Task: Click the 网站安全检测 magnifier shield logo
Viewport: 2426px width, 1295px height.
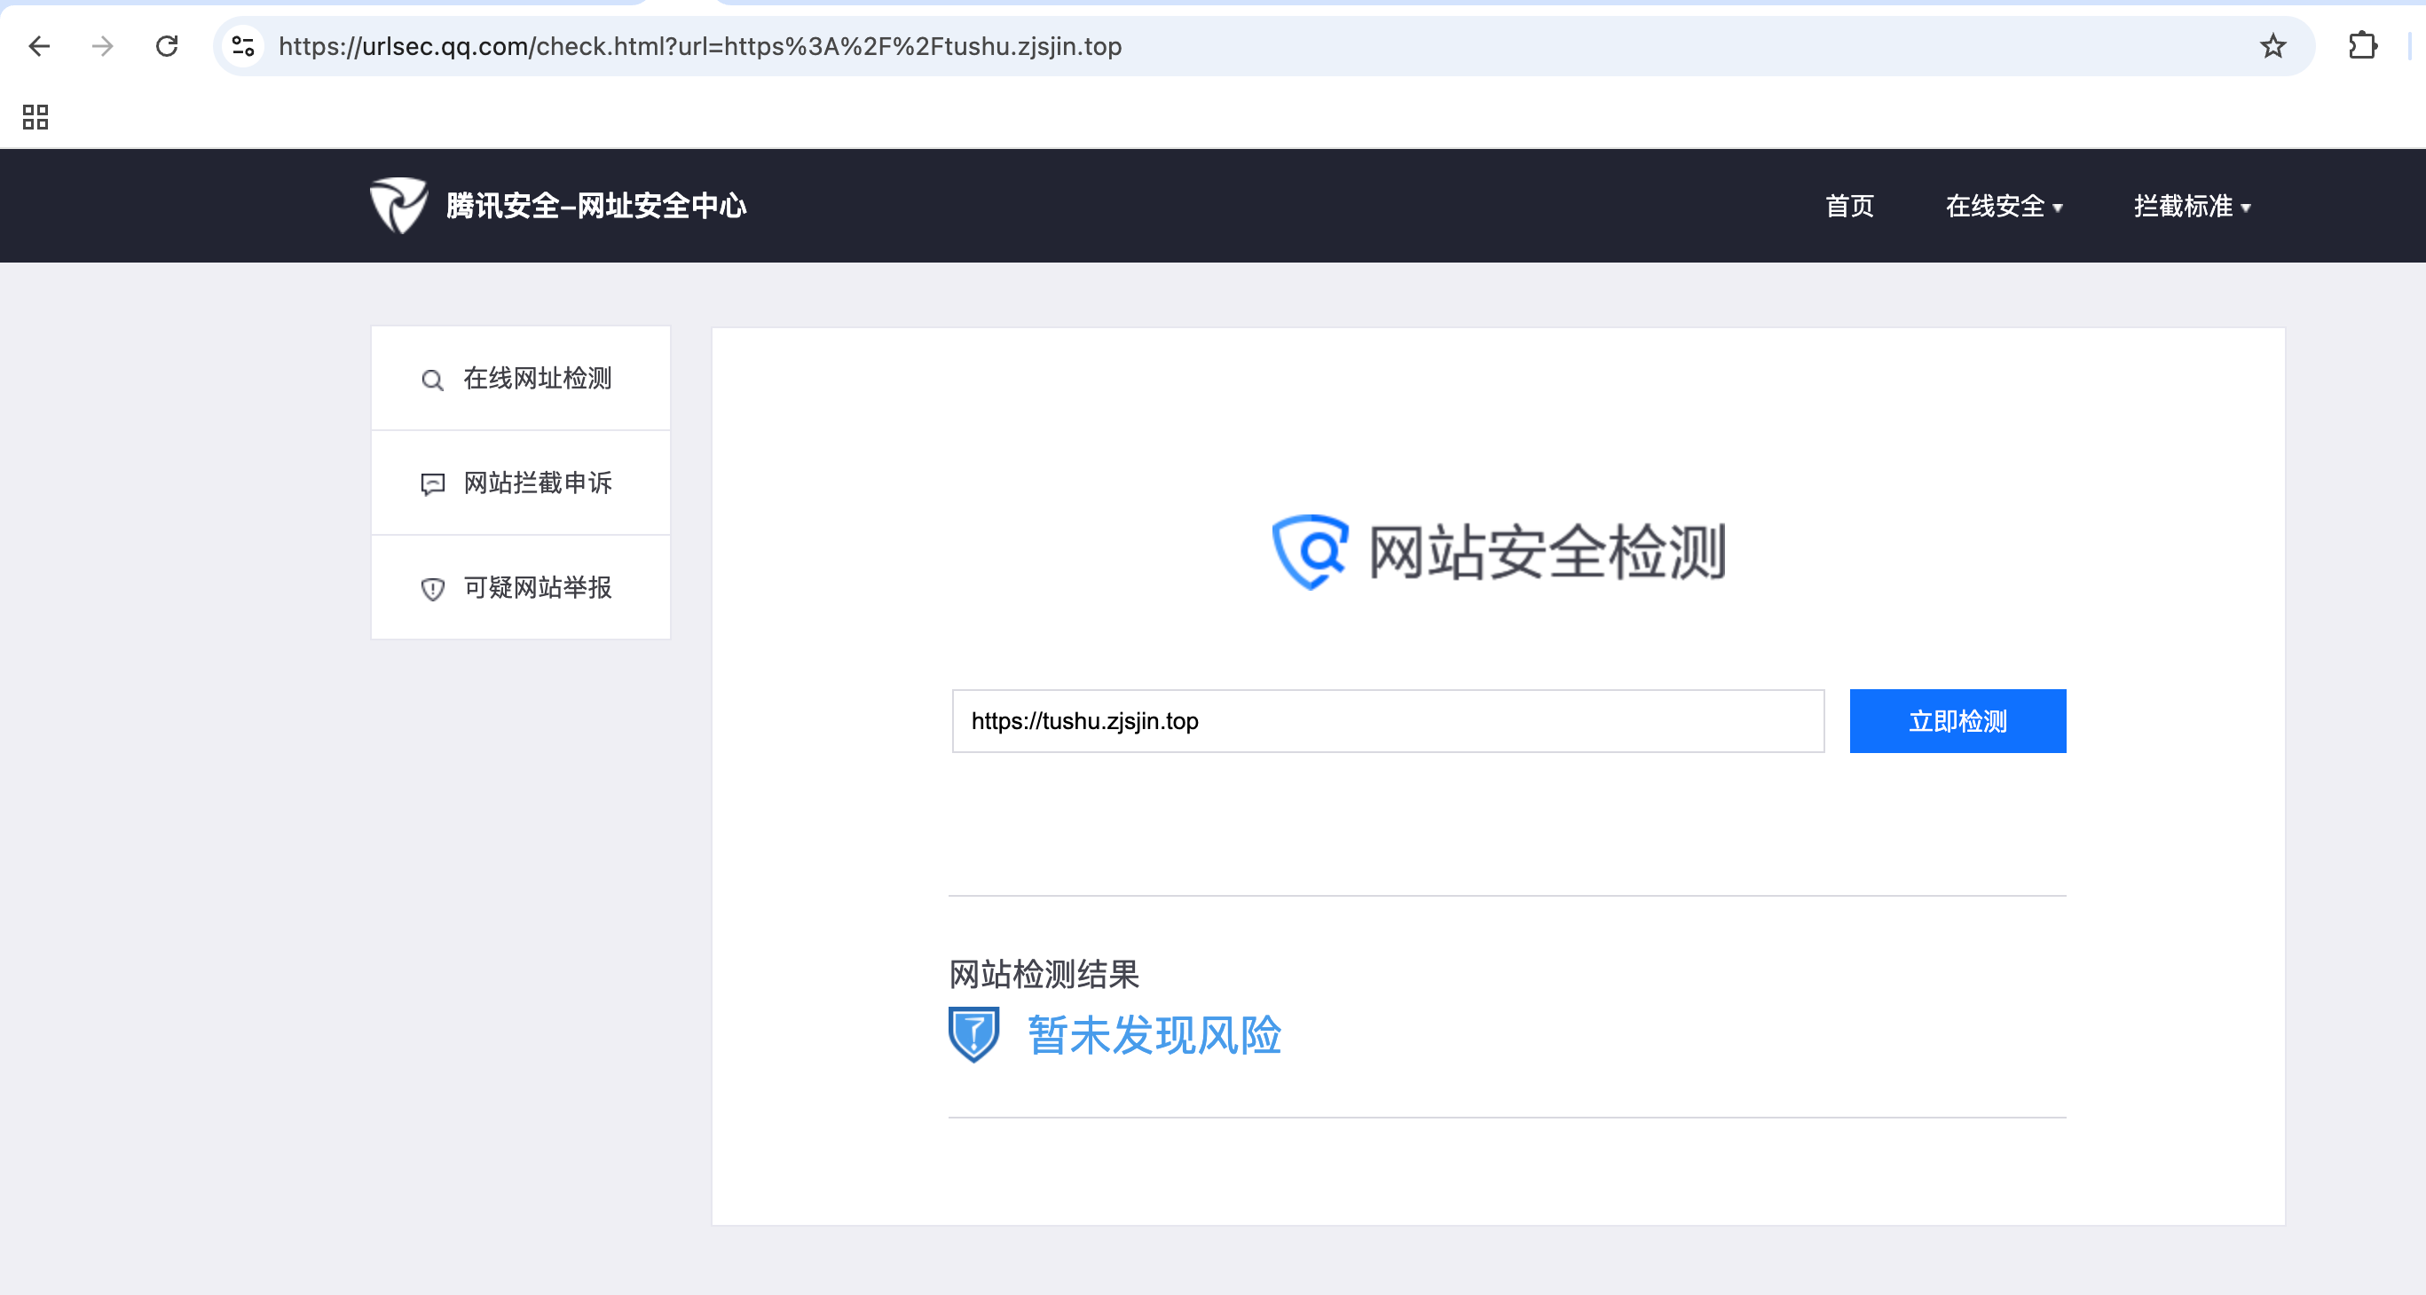Action: click(x=1309, y=552)
